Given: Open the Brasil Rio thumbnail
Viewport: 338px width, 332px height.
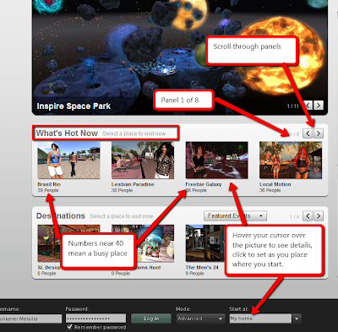Looking at the screenshot, I should click(68, 160).
